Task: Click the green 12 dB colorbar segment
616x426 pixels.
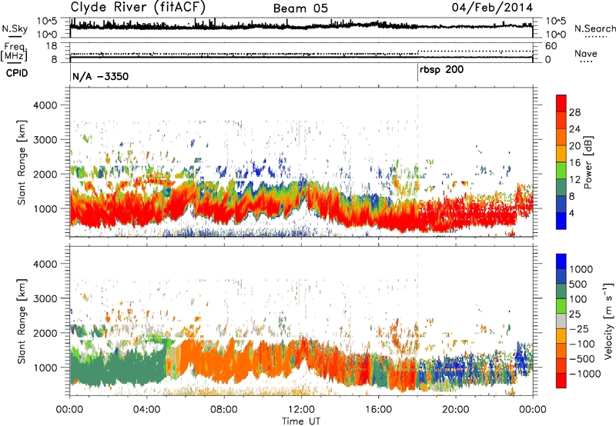Action: pos(561,170)
